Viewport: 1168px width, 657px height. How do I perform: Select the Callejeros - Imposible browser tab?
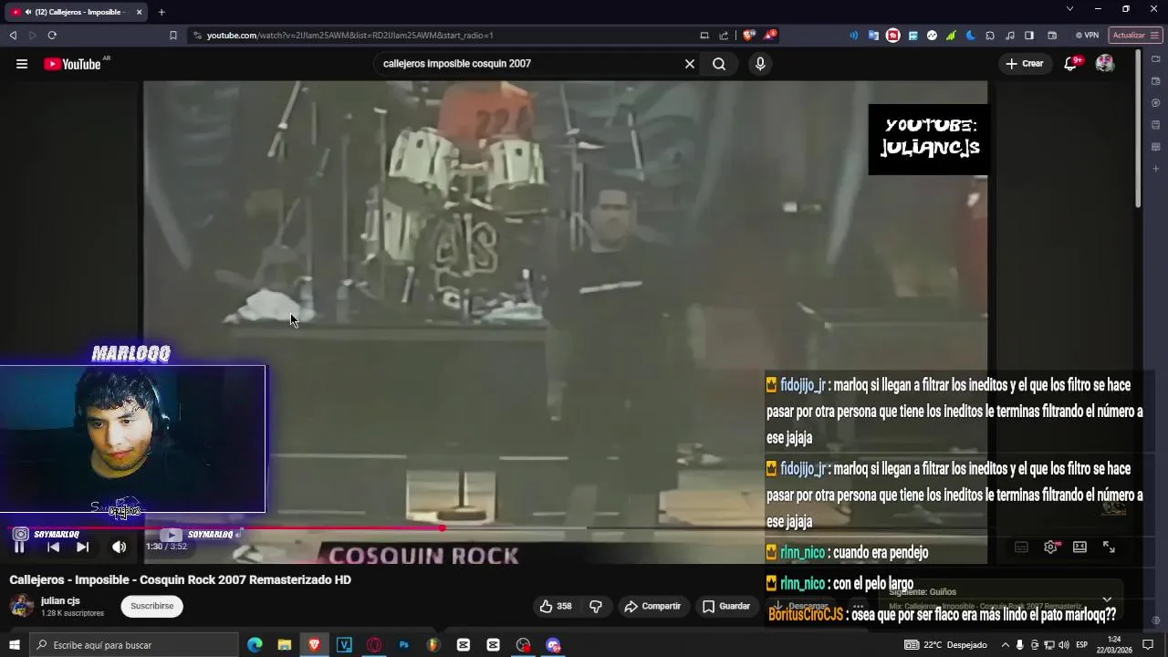(x=77, y=12)
